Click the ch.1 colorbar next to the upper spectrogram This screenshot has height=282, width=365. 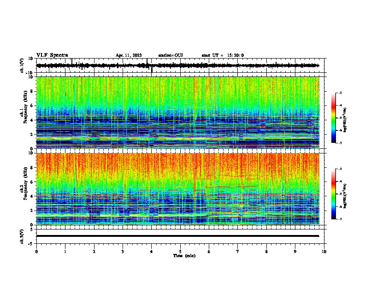coord(333,118)
